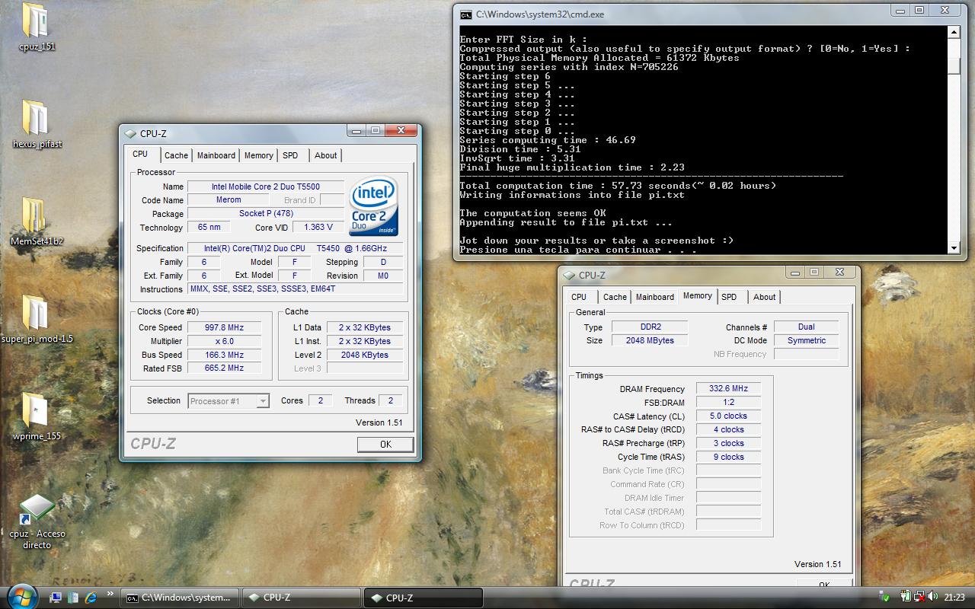The height and width of the screenshot is (609, 975).
Task: Select Memory tab in right CPU-Z window
Action: (698, 295)
